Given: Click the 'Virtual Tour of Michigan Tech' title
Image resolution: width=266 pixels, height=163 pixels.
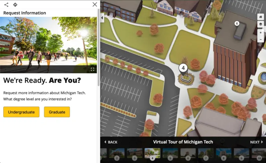Looking at the screenshot, I should [x=183, y=142].
